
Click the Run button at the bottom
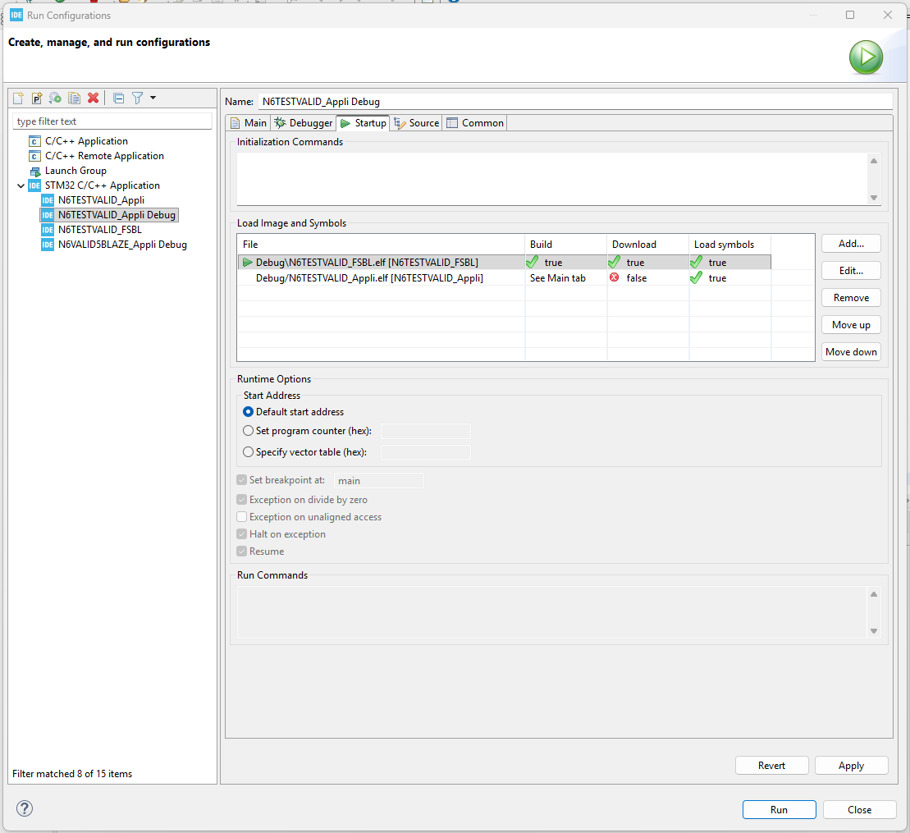[x=779, y=810]
